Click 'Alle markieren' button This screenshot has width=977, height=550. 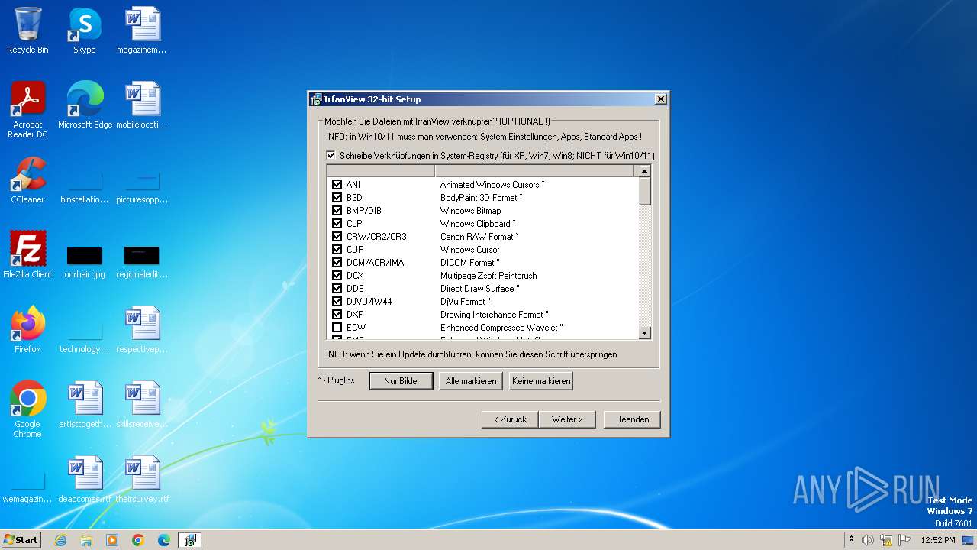click(x=471, y=380)
